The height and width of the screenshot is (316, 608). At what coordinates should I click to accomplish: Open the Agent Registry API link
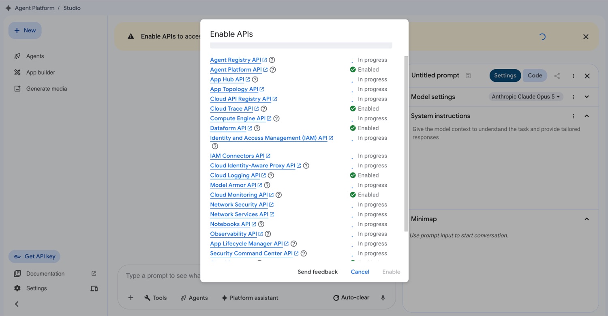(x=235, y=60)
